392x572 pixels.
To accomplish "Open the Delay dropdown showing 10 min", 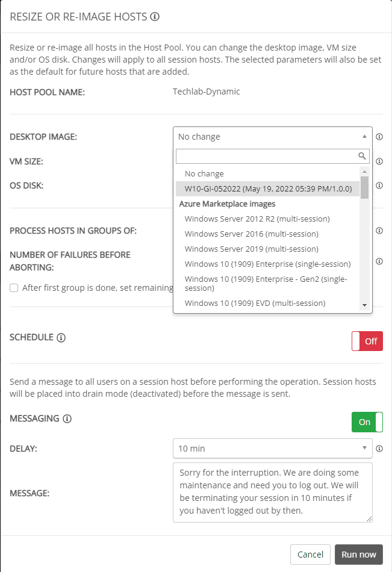I will click(272, 448).
